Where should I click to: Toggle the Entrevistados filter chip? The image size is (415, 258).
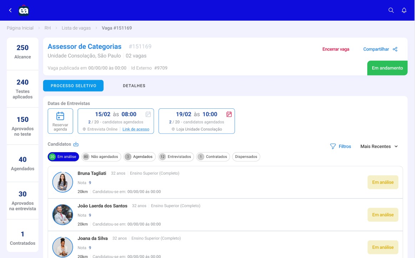click(176, 157)
